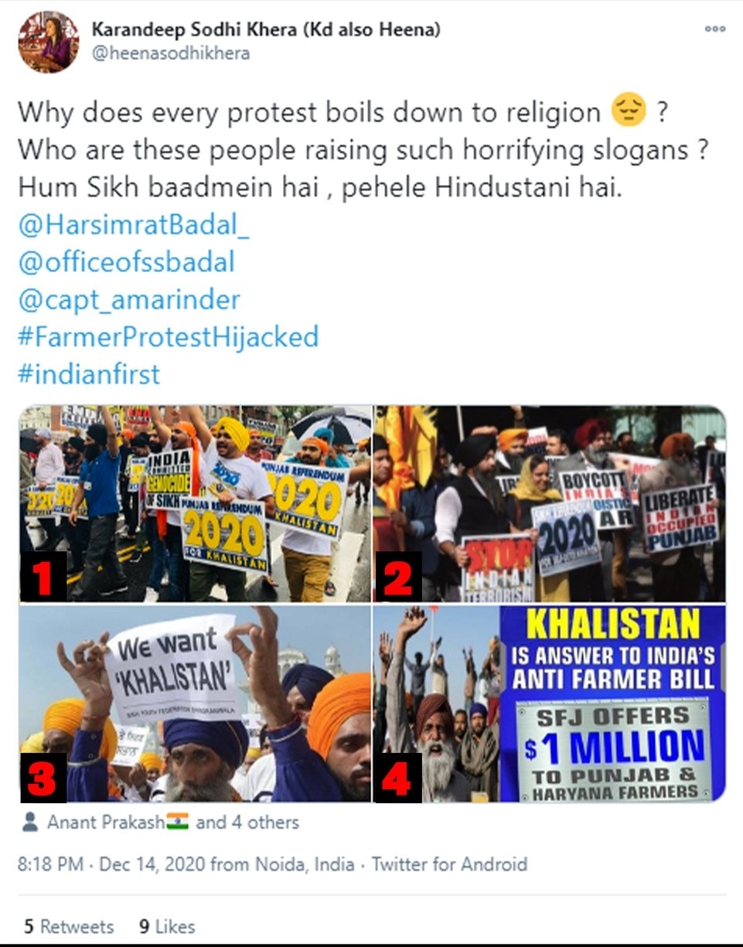Open the @officeofssbadal mention

point(126,262)
